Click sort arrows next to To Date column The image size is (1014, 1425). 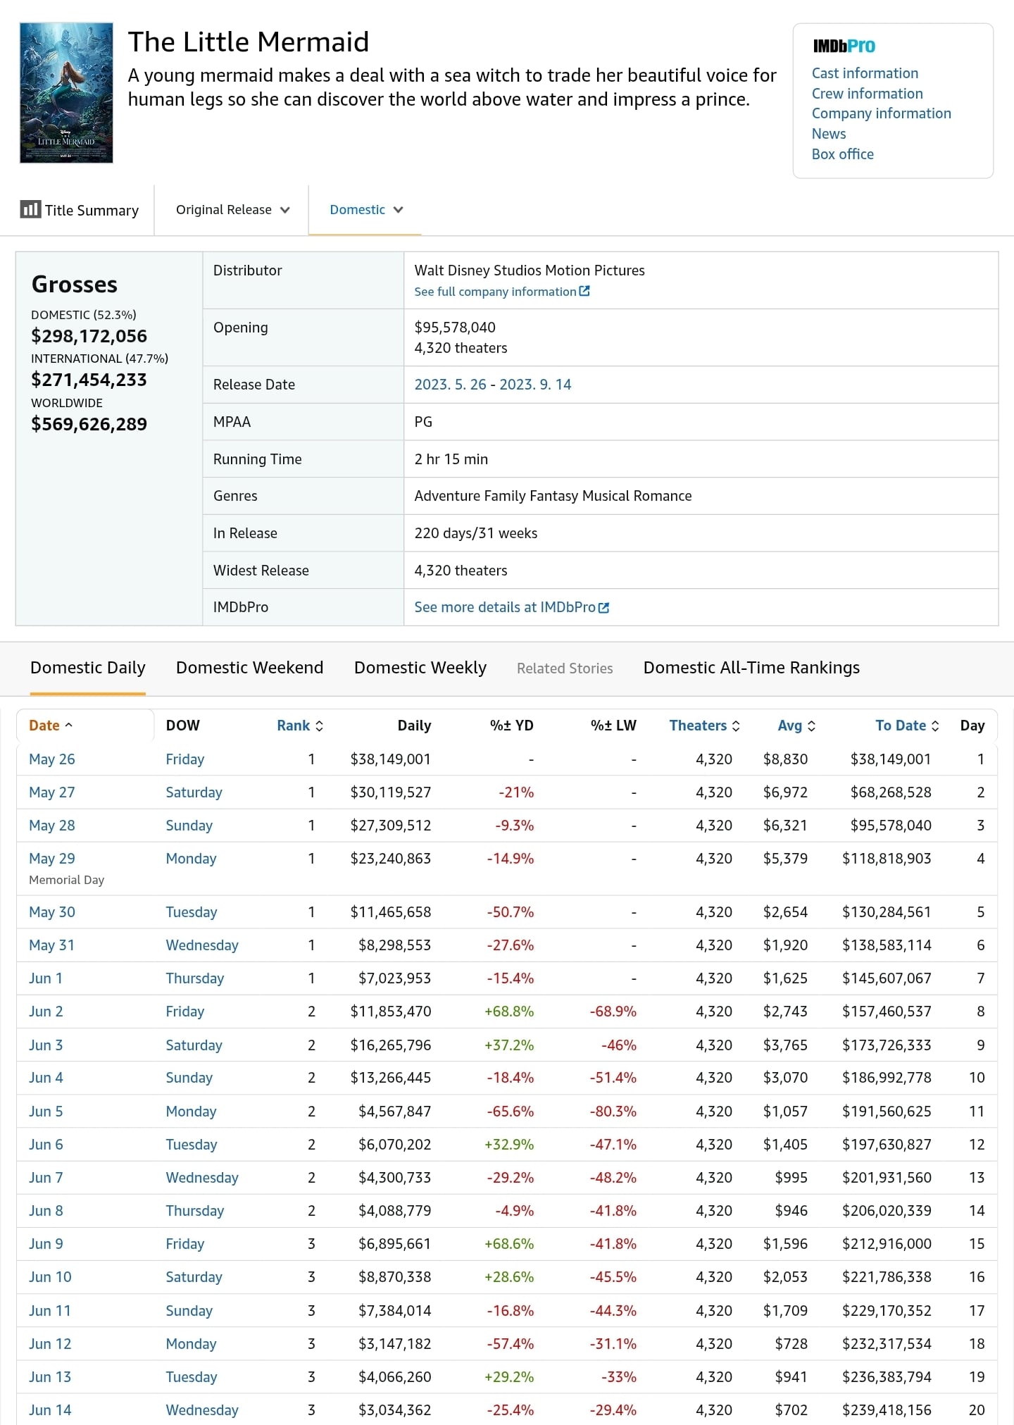pos(935,726)
